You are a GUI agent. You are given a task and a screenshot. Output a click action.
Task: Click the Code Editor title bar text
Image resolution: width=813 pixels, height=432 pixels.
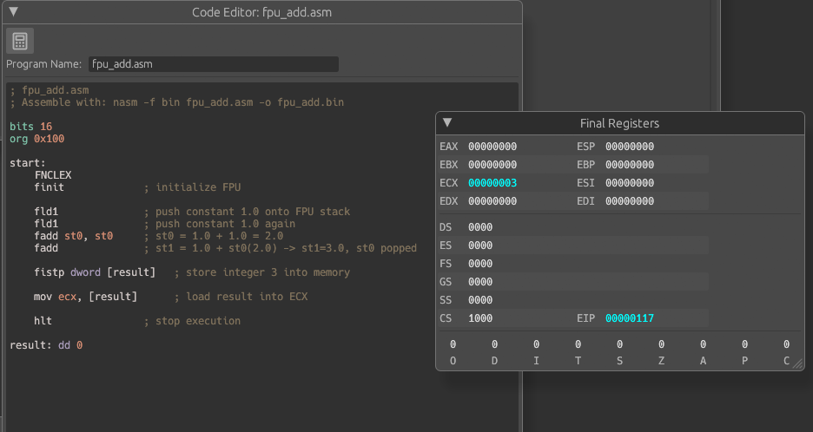point(261,12)
